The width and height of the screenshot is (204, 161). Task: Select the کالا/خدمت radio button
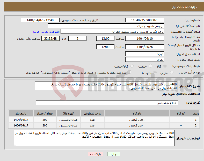tap(132, 66)
